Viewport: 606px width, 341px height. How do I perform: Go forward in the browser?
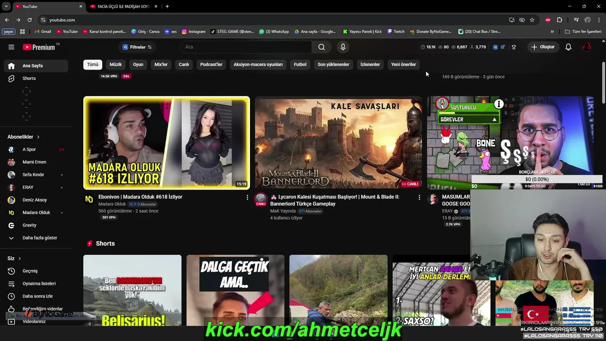(x=18, y=20)
